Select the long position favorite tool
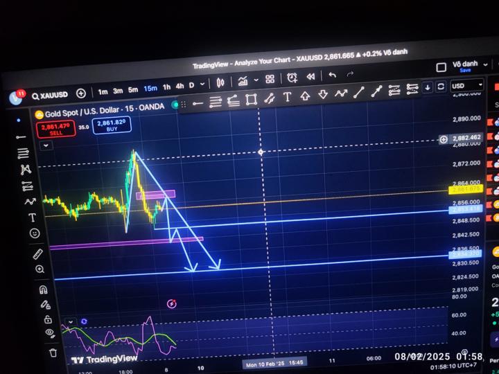Viewport: 499px width, 374px height. (x=394, y=90)
